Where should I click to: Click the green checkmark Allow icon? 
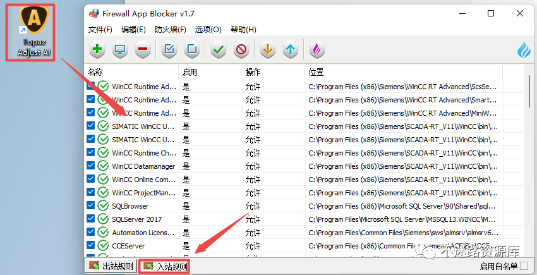pyautogui.click(x=219, y=50)
